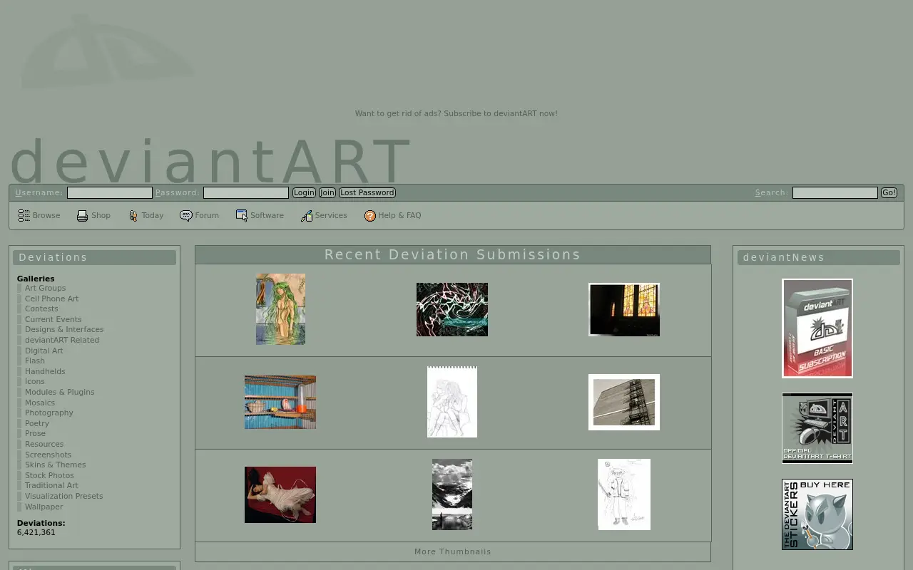The height and width of the screenshot is (570, 913).
Task: Open the Forum menu item
Action: tap(207, 215)
